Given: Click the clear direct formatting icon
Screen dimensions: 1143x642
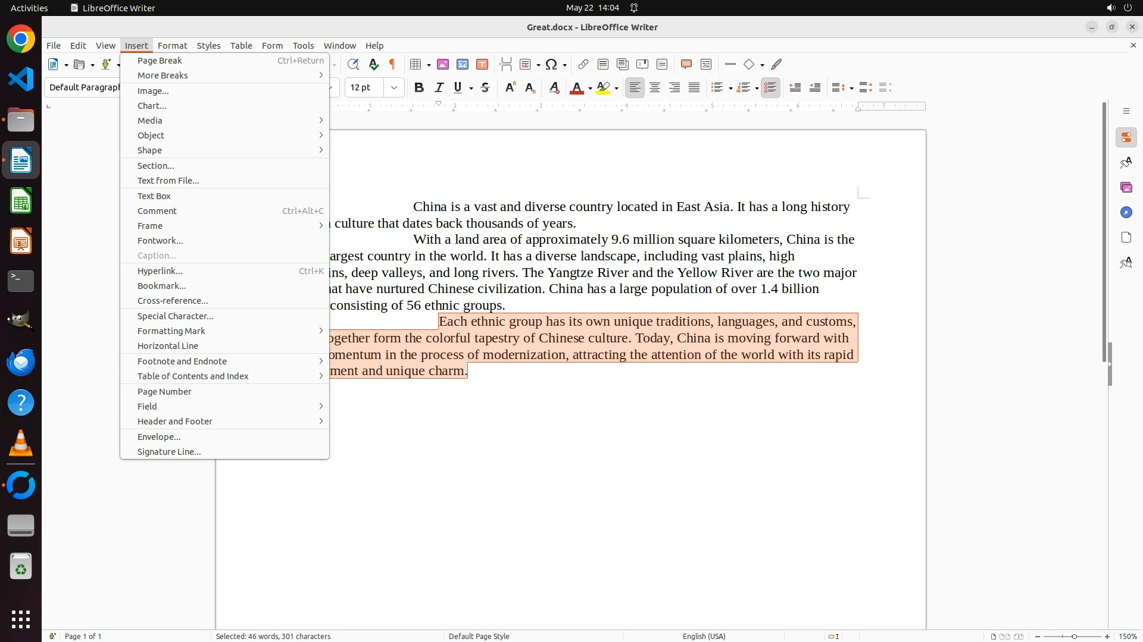Looking at the screenshot, I should pyautogui.click(x=554, y=87).
